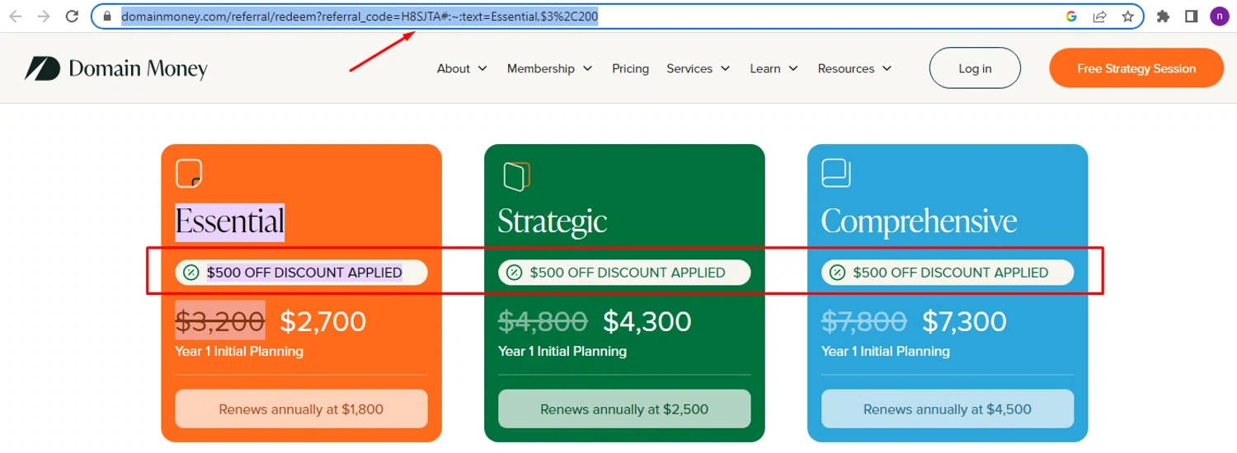Click the crossed-out $4,800 price

(x=543, y=321)
